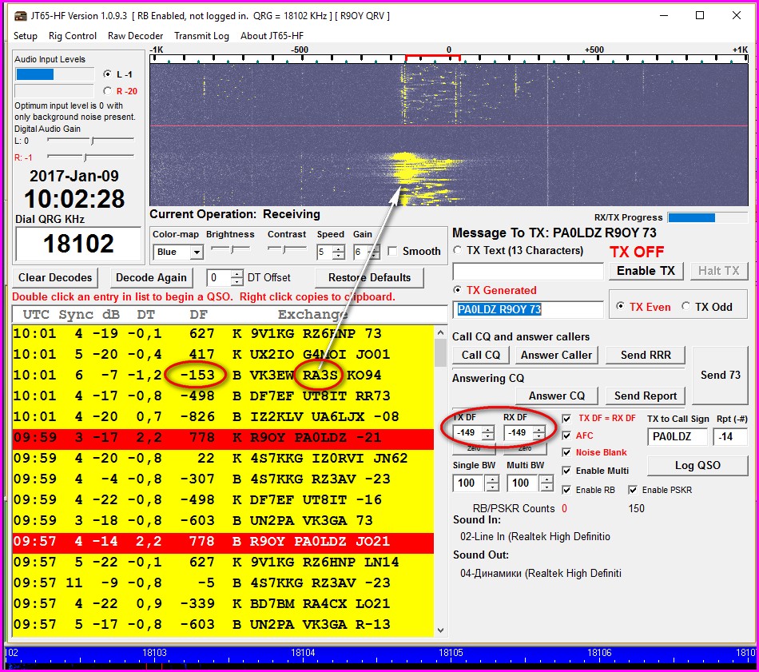This screenshot has height=672, width=759.
Task: Click the Log QSO button
Action: pos(696,465)
